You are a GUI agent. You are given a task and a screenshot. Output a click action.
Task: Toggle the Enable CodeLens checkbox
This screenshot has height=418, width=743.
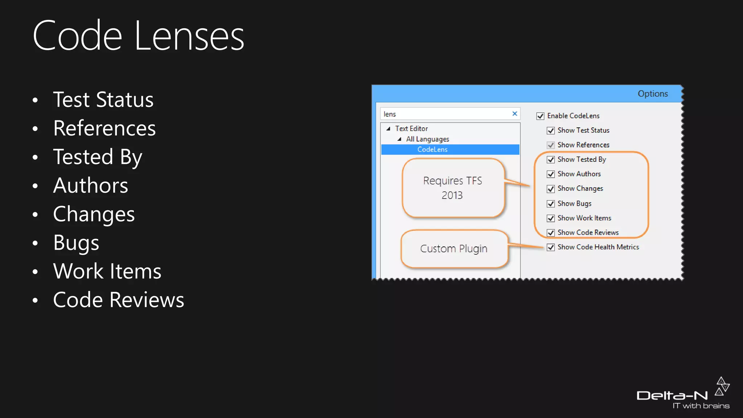click(x=540, y=116)
